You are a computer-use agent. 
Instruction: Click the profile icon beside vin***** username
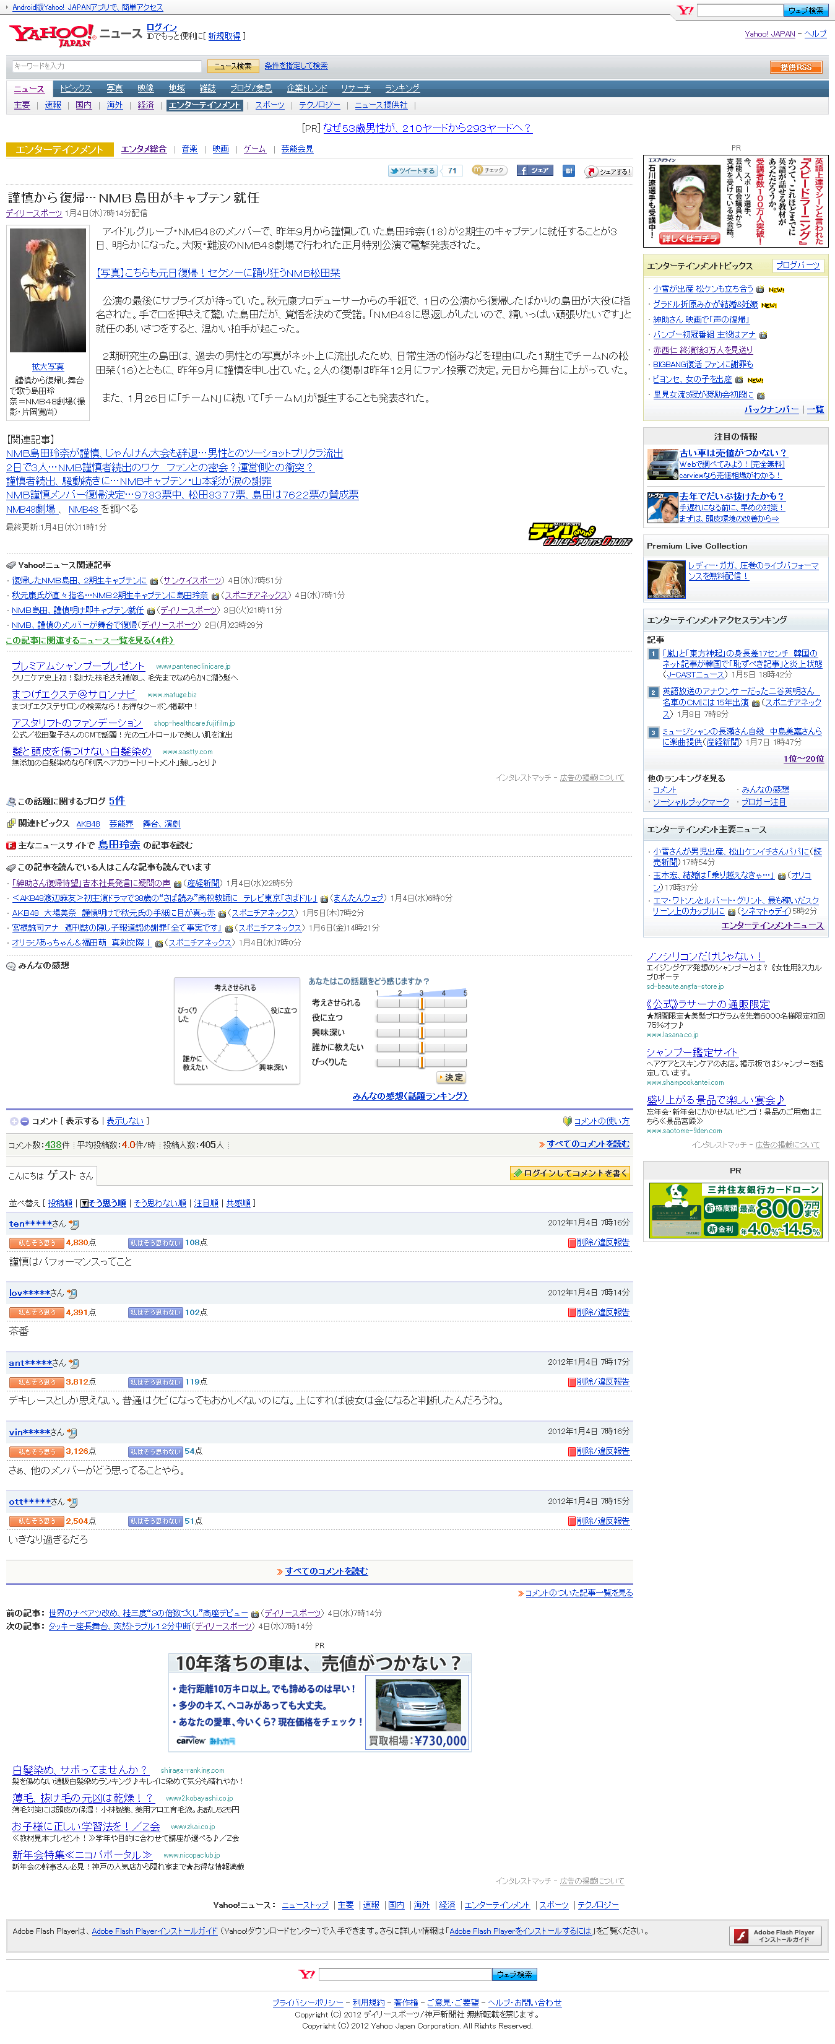pyautogui.click(x=71, y=1433)
